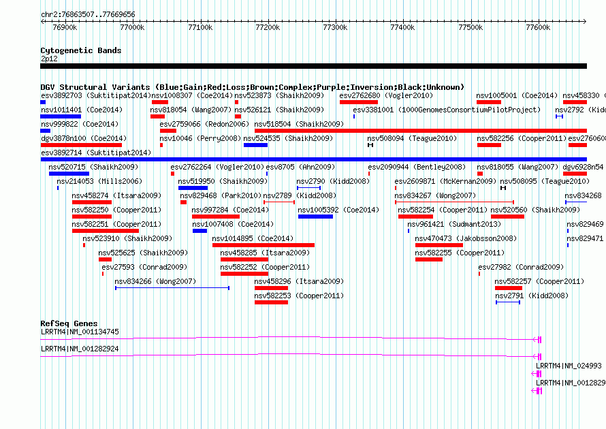Select the nsv999822 (Coe2014) variant
606x429 pixels.
tap(80, 124)
